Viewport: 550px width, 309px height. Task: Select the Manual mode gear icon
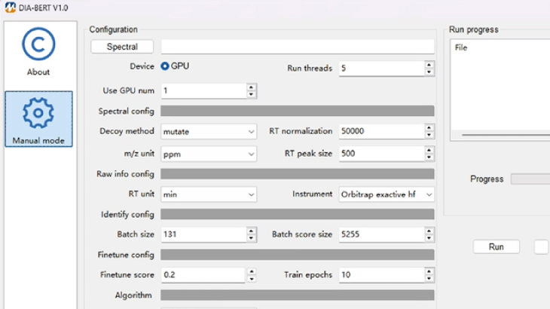pyautogui.click(x=38, y=113)
